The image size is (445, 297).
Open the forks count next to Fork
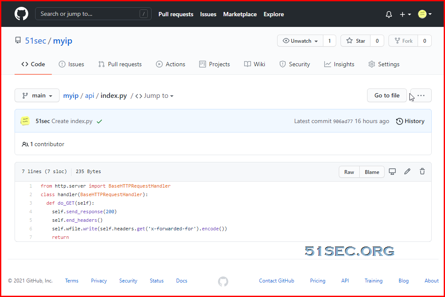pyautogui.click(x=424, y=41)
